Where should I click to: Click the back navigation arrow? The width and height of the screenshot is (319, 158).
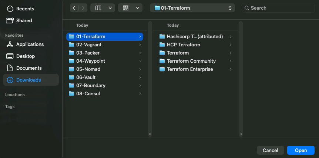(74, 8)
